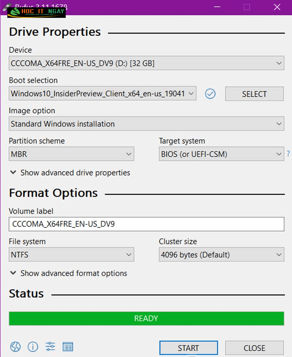Click the START button
This screenshot has height=357, width=292.
[188, 348]
